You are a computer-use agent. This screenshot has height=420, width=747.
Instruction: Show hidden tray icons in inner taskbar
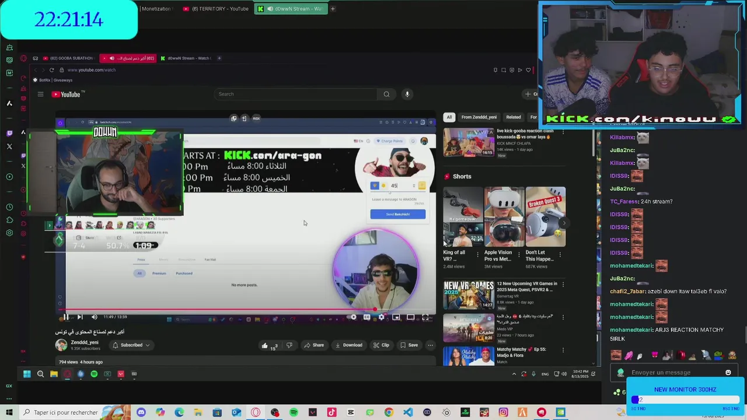tap(514, 374)
